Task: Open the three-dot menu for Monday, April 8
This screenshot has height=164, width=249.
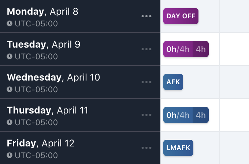Action: coord(146,16)
